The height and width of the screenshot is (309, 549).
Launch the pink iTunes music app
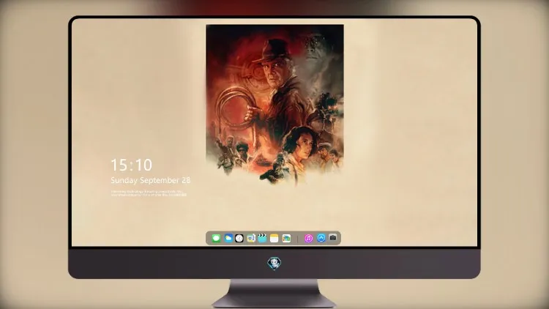308,238
